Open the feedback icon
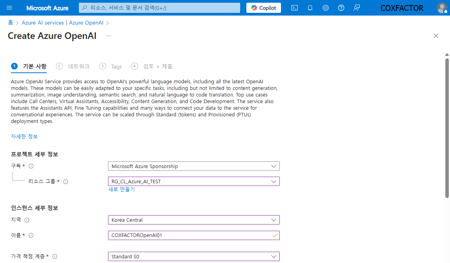This screenshot has width=450, height=263. coord(356,8)
